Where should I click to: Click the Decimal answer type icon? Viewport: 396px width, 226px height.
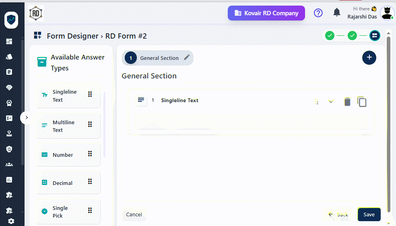pos(44,182)
